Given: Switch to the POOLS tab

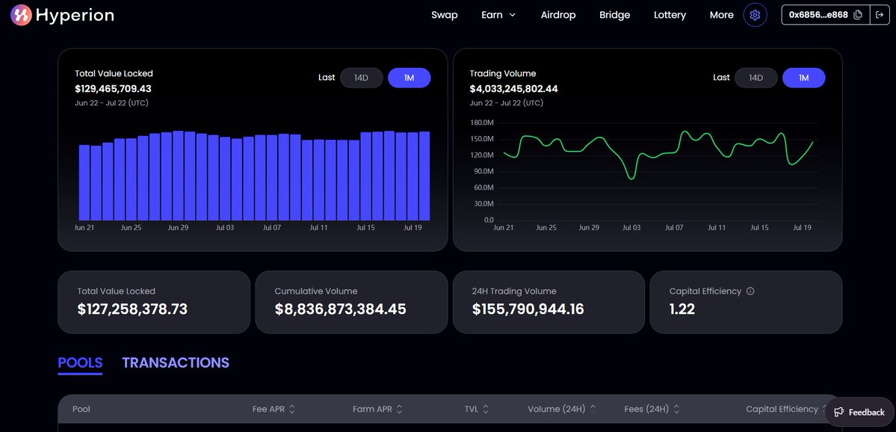Looking at the screenshot, I should tap(80, 362).
